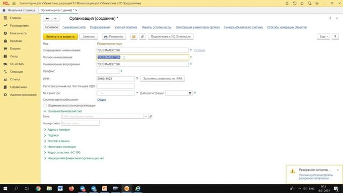This screenshot has height=193, width=343.
Task: Open history clock icon in title bar
Action: [x=295, y=3]
